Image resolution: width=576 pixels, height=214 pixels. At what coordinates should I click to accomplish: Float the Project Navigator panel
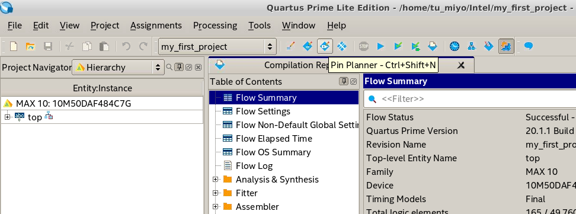188,68
